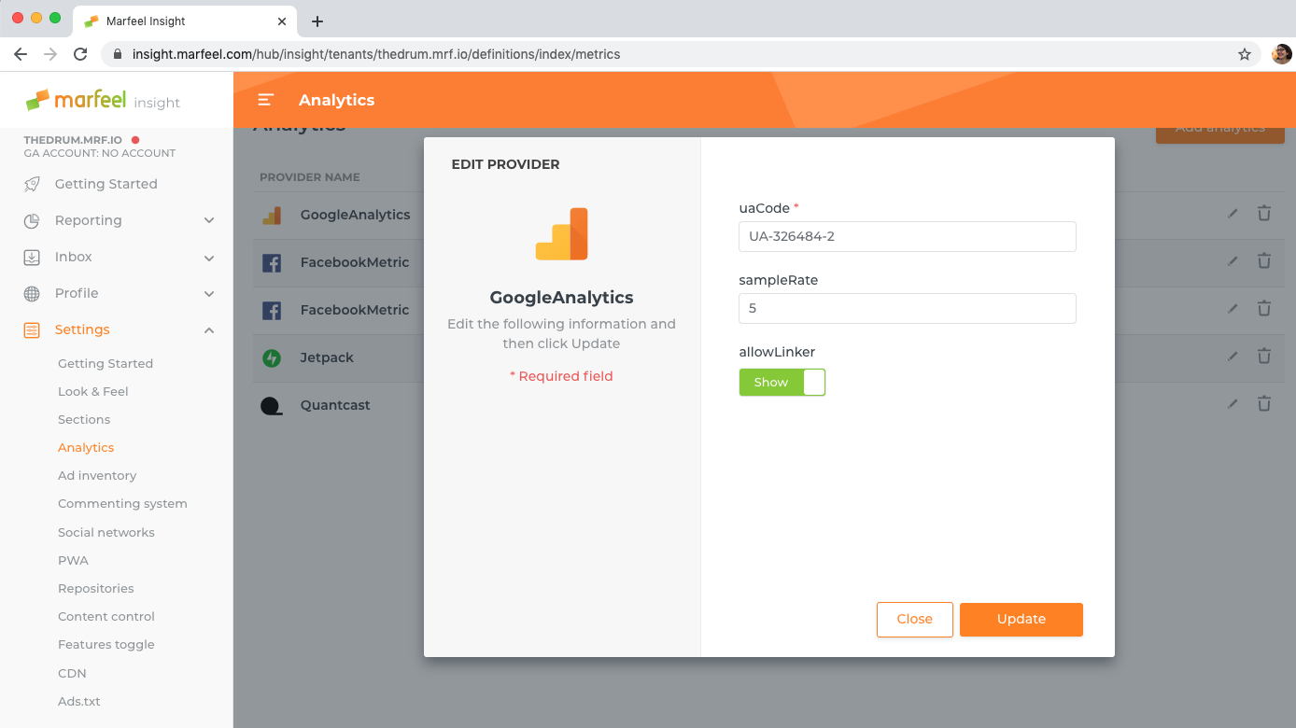Click the browser address bar URL
This screenshot has height=728, width=1296.
pos(376,54)
